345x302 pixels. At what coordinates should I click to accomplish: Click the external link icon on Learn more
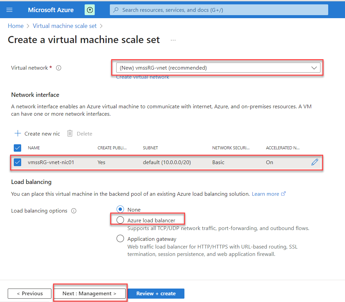(x=283, y=193)
